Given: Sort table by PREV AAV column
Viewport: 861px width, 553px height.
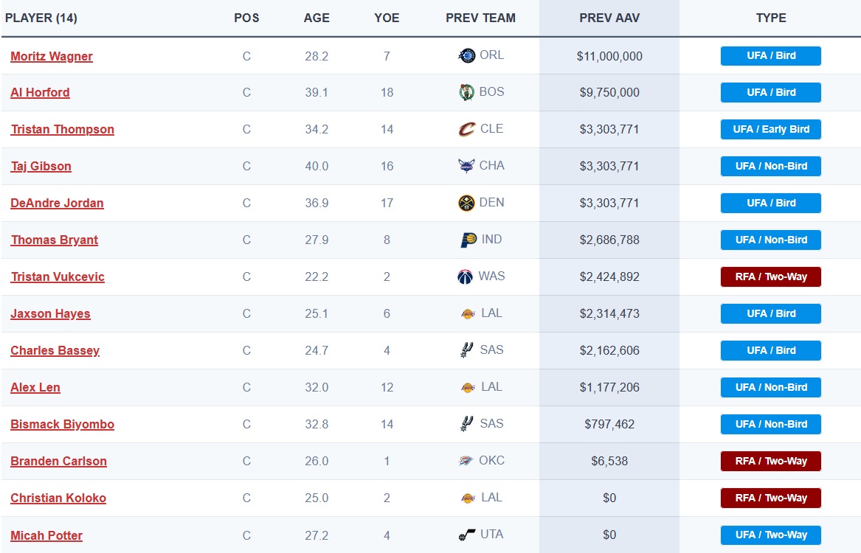Looking at the screenshot, I should [609, 18].
